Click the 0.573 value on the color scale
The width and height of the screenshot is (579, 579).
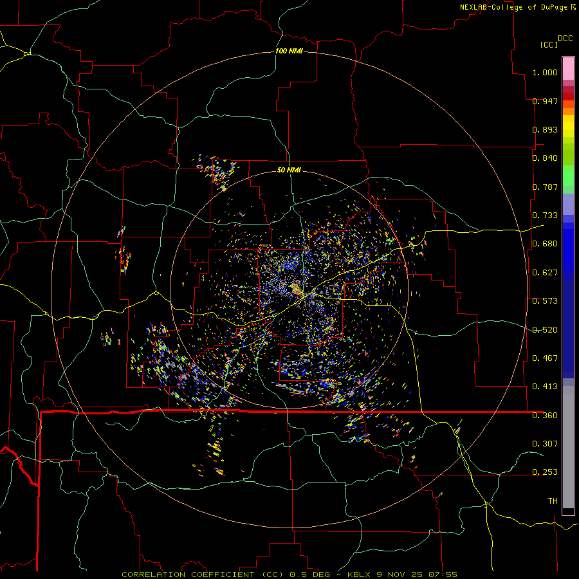(x=545, y=301)
